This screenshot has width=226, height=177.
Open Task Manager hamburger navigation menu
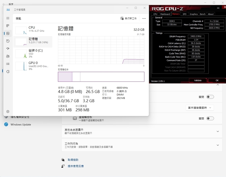click(x=8, y=18)
